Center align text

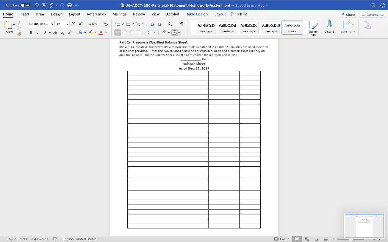pyautogui.click(x=125, y=33)
